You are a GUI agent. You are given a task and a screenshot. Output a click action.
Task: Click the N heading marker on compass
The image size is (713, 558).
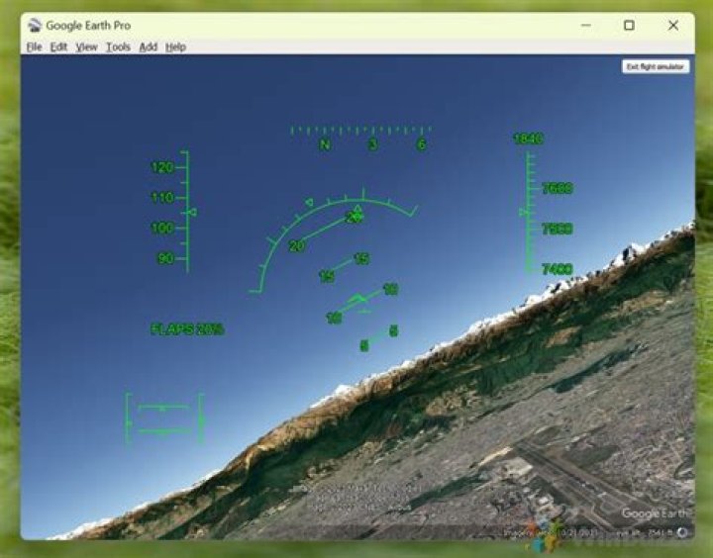(325, 145)
